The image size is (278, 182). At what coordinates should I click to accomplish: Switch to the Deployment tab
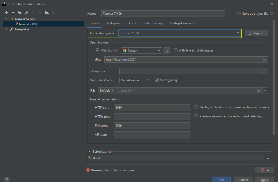(114, 23)
